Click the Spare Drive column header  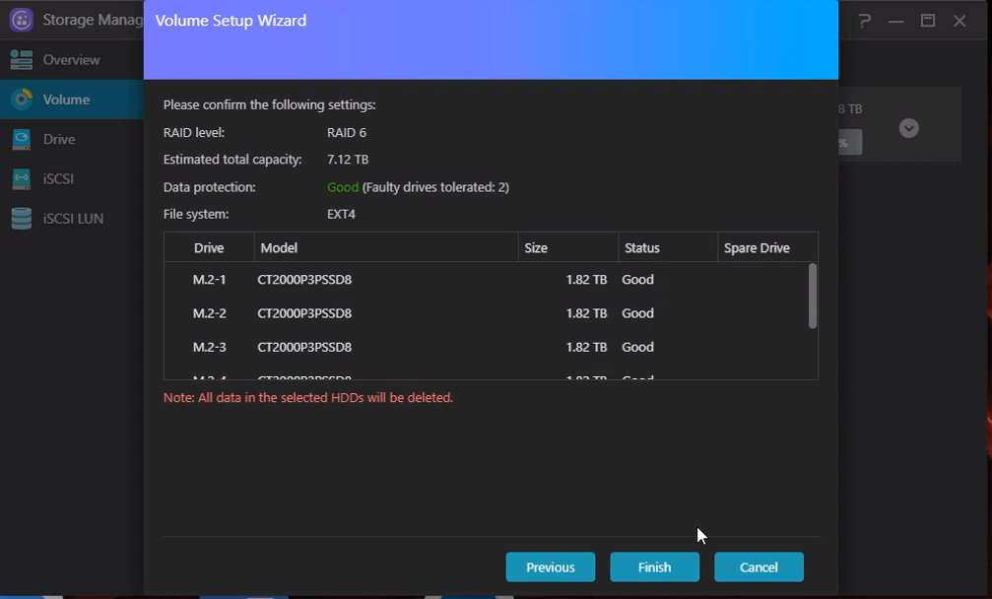pyautogui.click(x=757, y=248)
